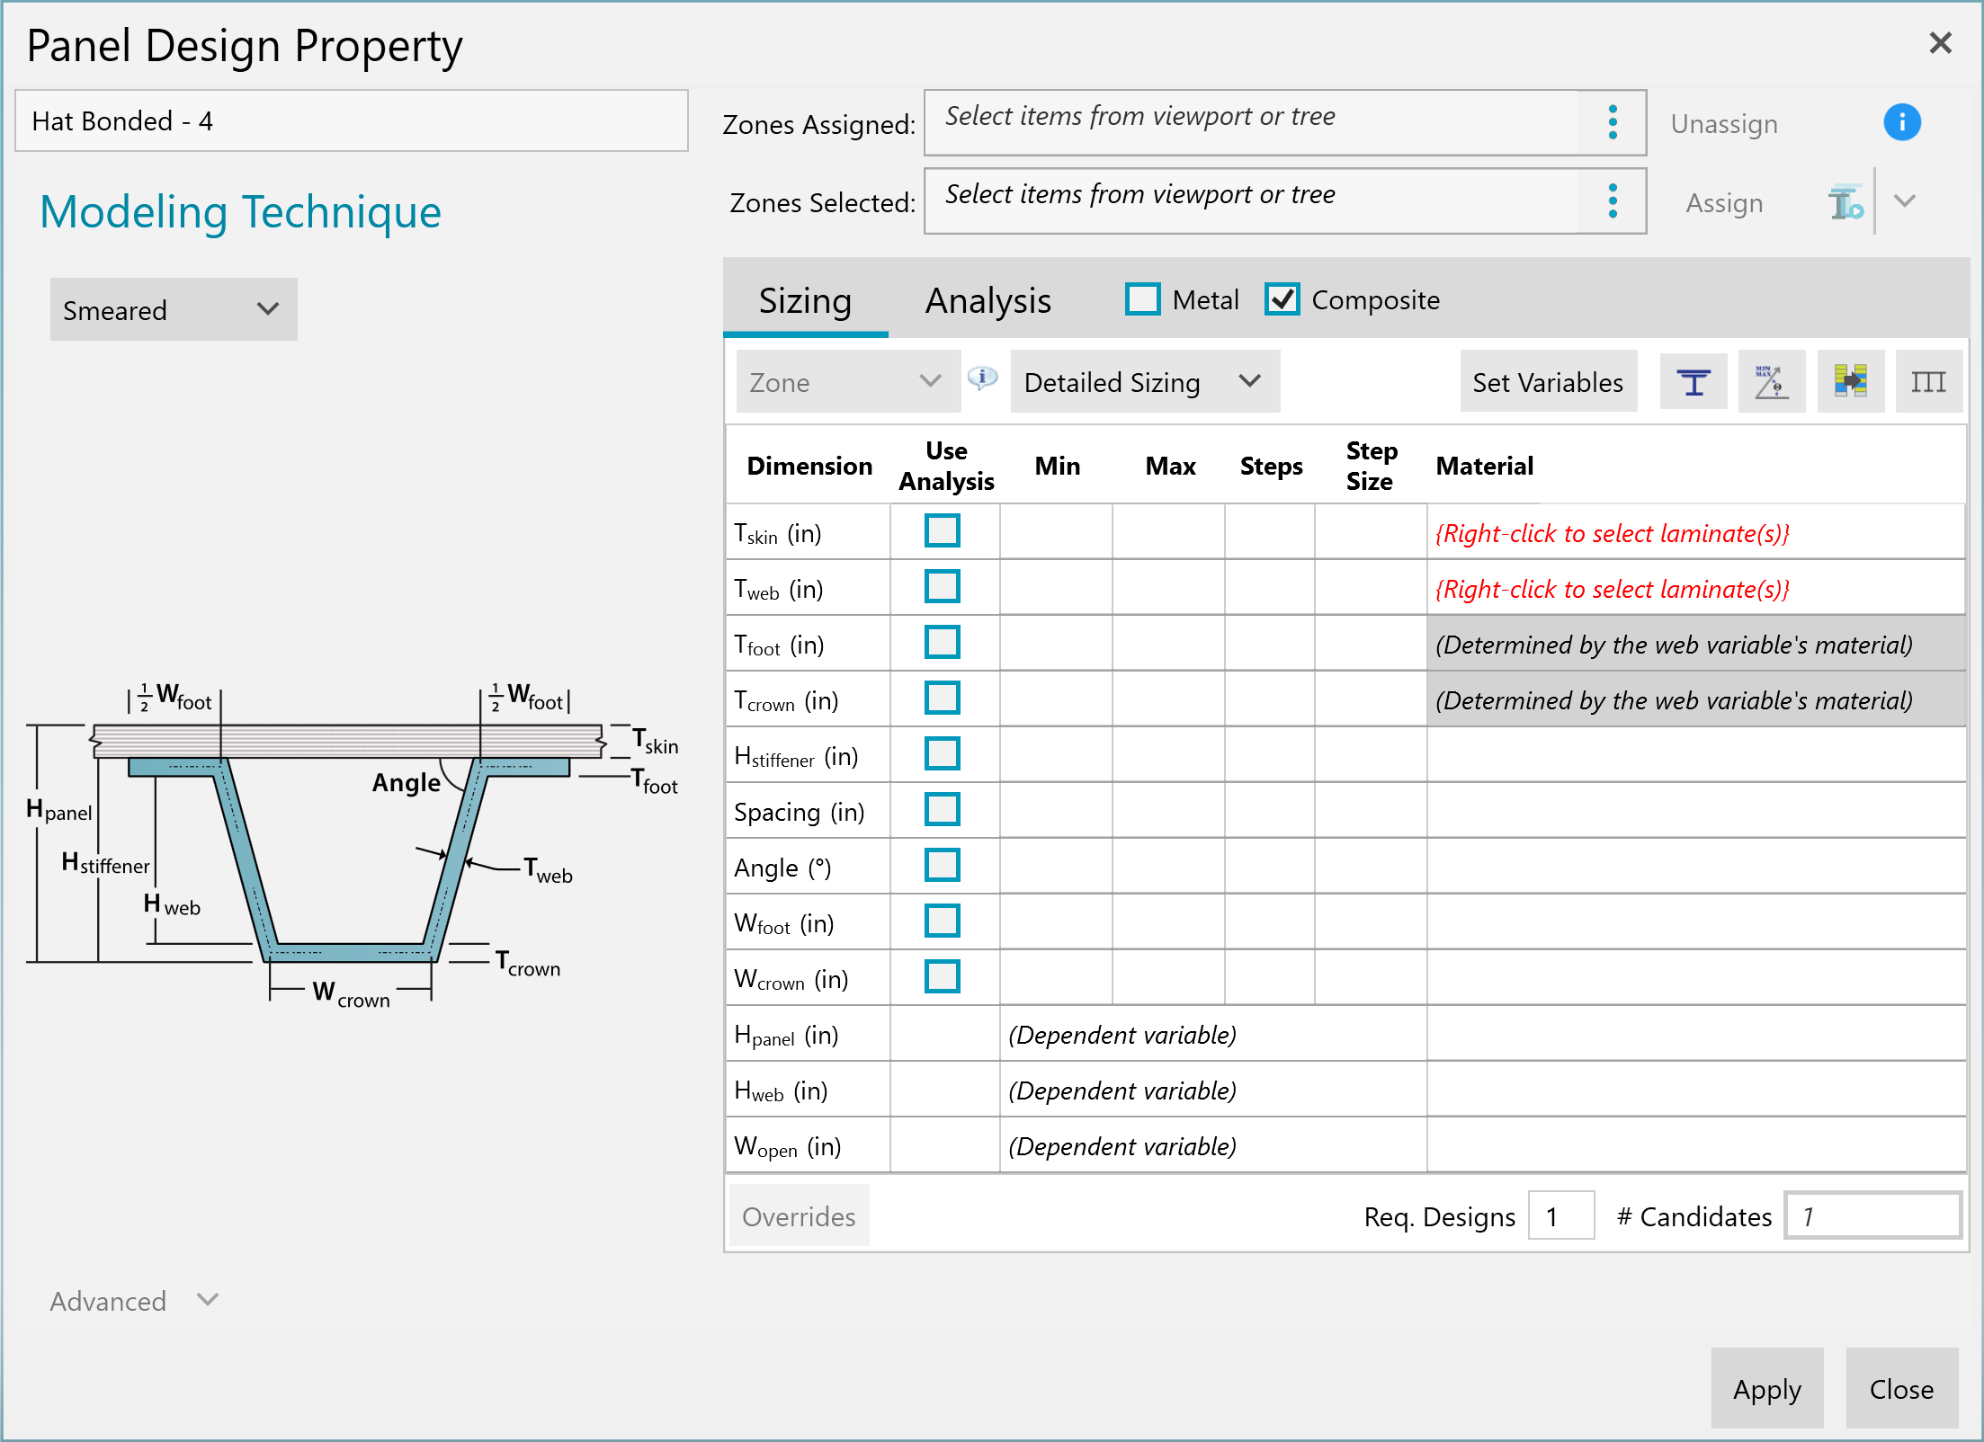Click the Close button
The image size is (1984, 1442).
click(x=1901, y=1389)
